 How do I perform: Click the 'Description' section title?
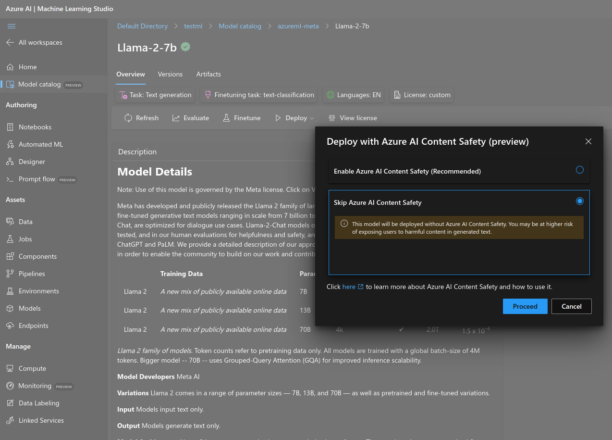137,151
